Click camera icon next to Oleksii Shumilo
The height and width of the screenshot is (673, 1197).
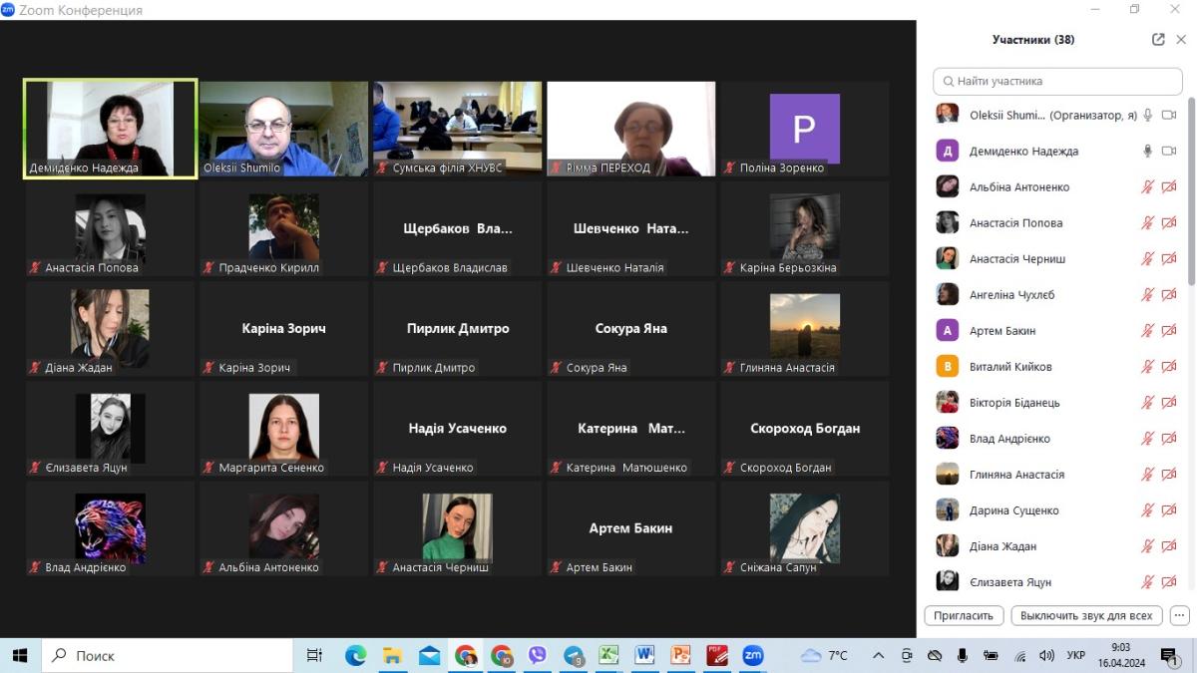[1169, 116]
